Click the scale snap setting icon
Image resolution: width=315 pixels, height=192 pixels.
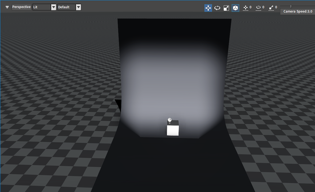click(271, 8)
